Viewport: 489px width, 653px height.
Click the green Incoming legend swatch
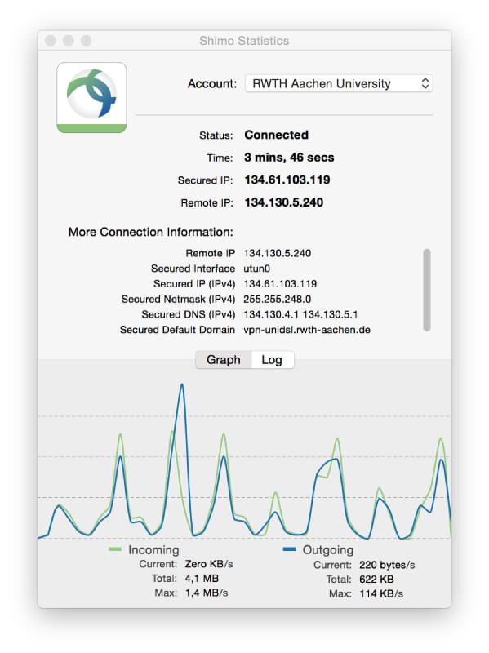[114, 549]
